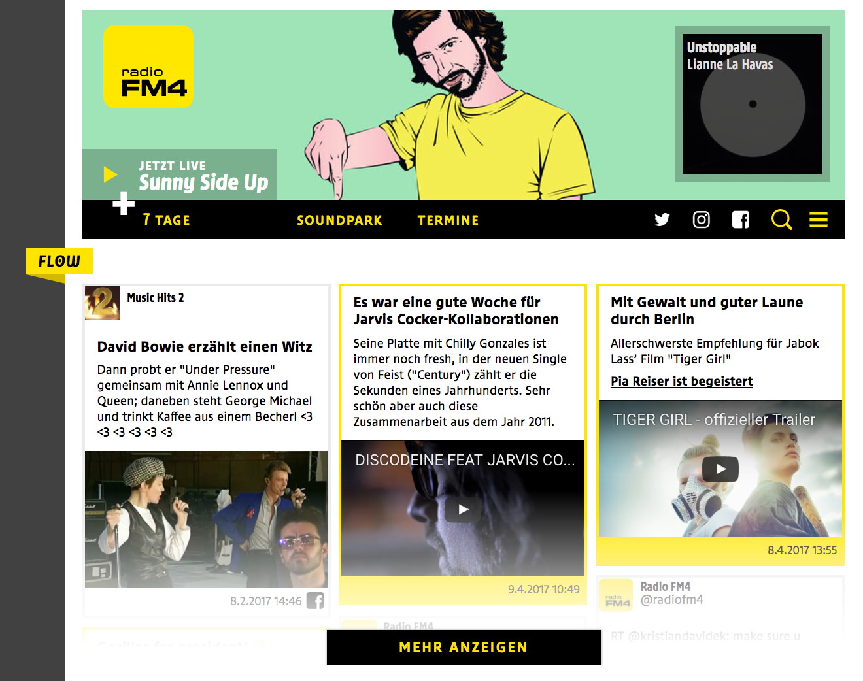
Task: Click the MEHR ANZEIGEN button
Action: [464, 648]
